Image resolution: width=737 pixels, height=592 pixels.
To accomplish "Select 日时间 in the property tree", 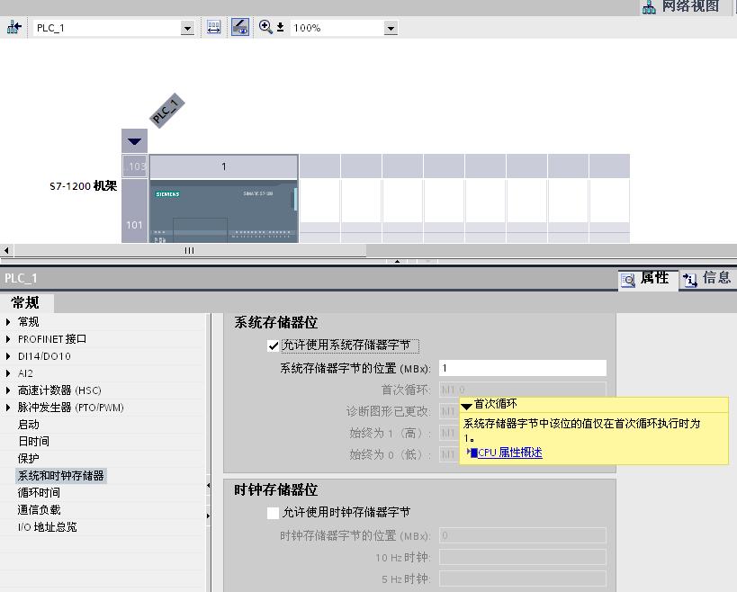I will [x=33, y=441].
